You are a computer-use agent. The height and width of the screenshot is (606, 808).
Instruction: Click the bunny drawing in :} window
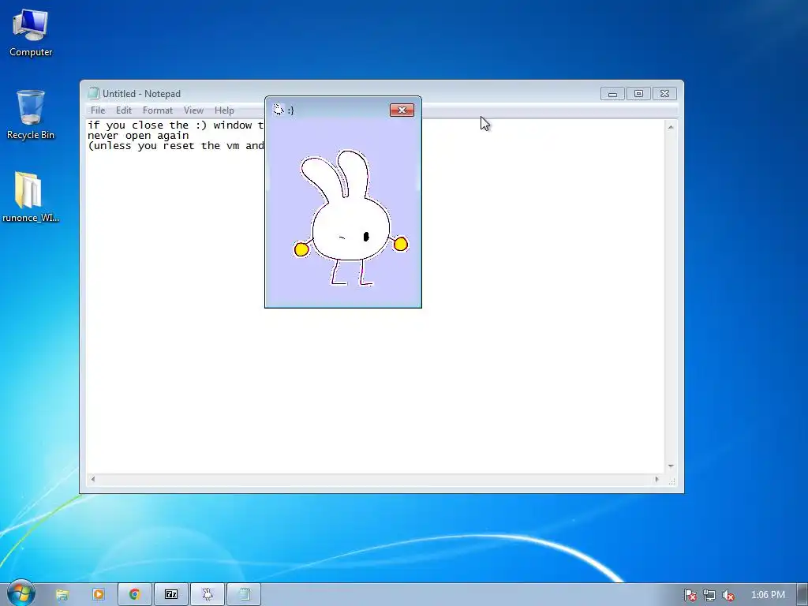[350, 218]
